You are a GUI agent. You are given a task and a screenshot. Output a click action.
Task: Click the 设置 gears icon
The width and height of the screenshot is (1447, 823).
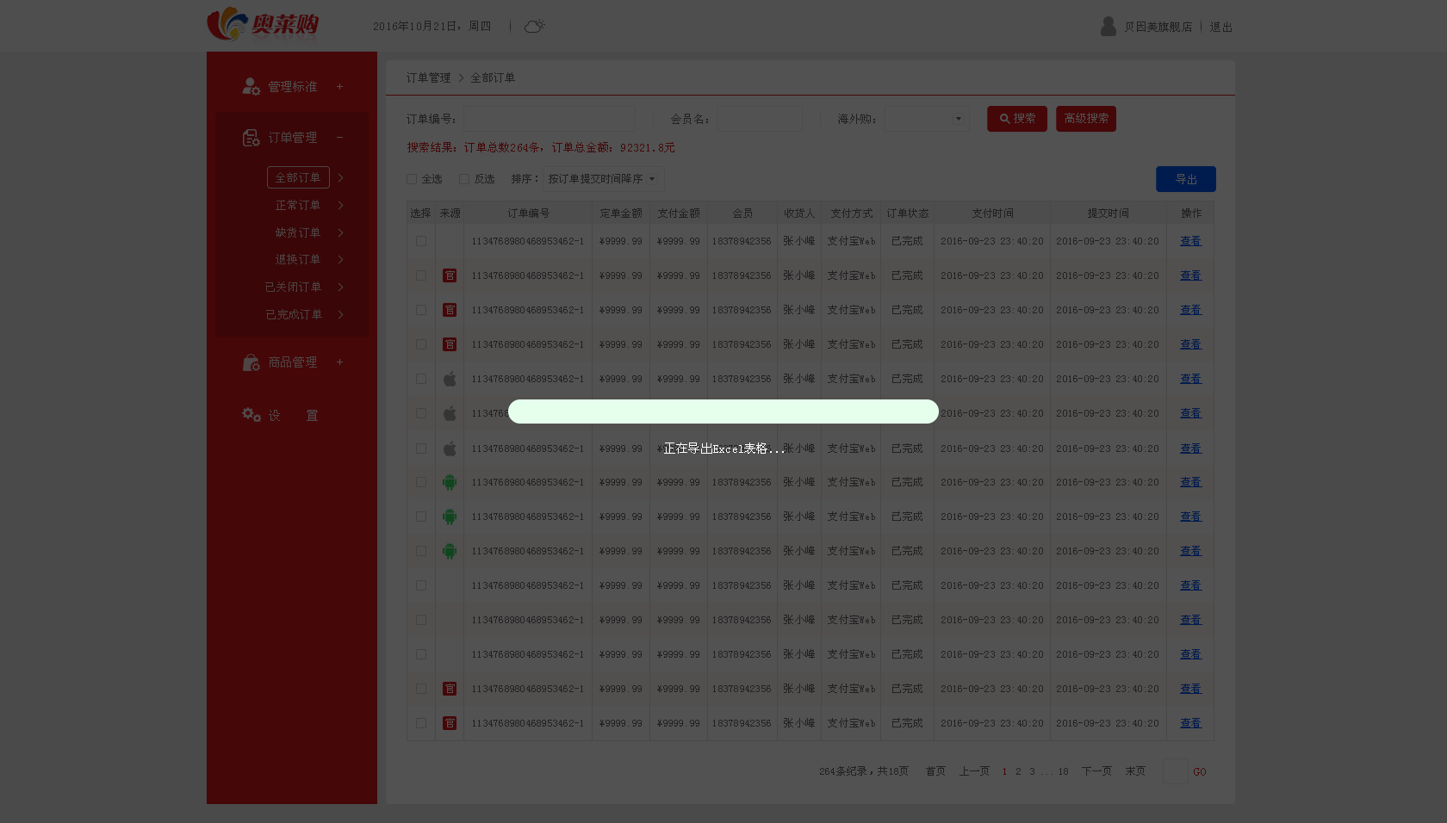pos(251,415)
